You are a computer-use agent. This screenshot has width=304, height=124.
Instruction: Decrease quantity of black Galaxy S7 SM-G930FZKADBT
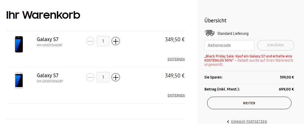click(x=90, y=41)
